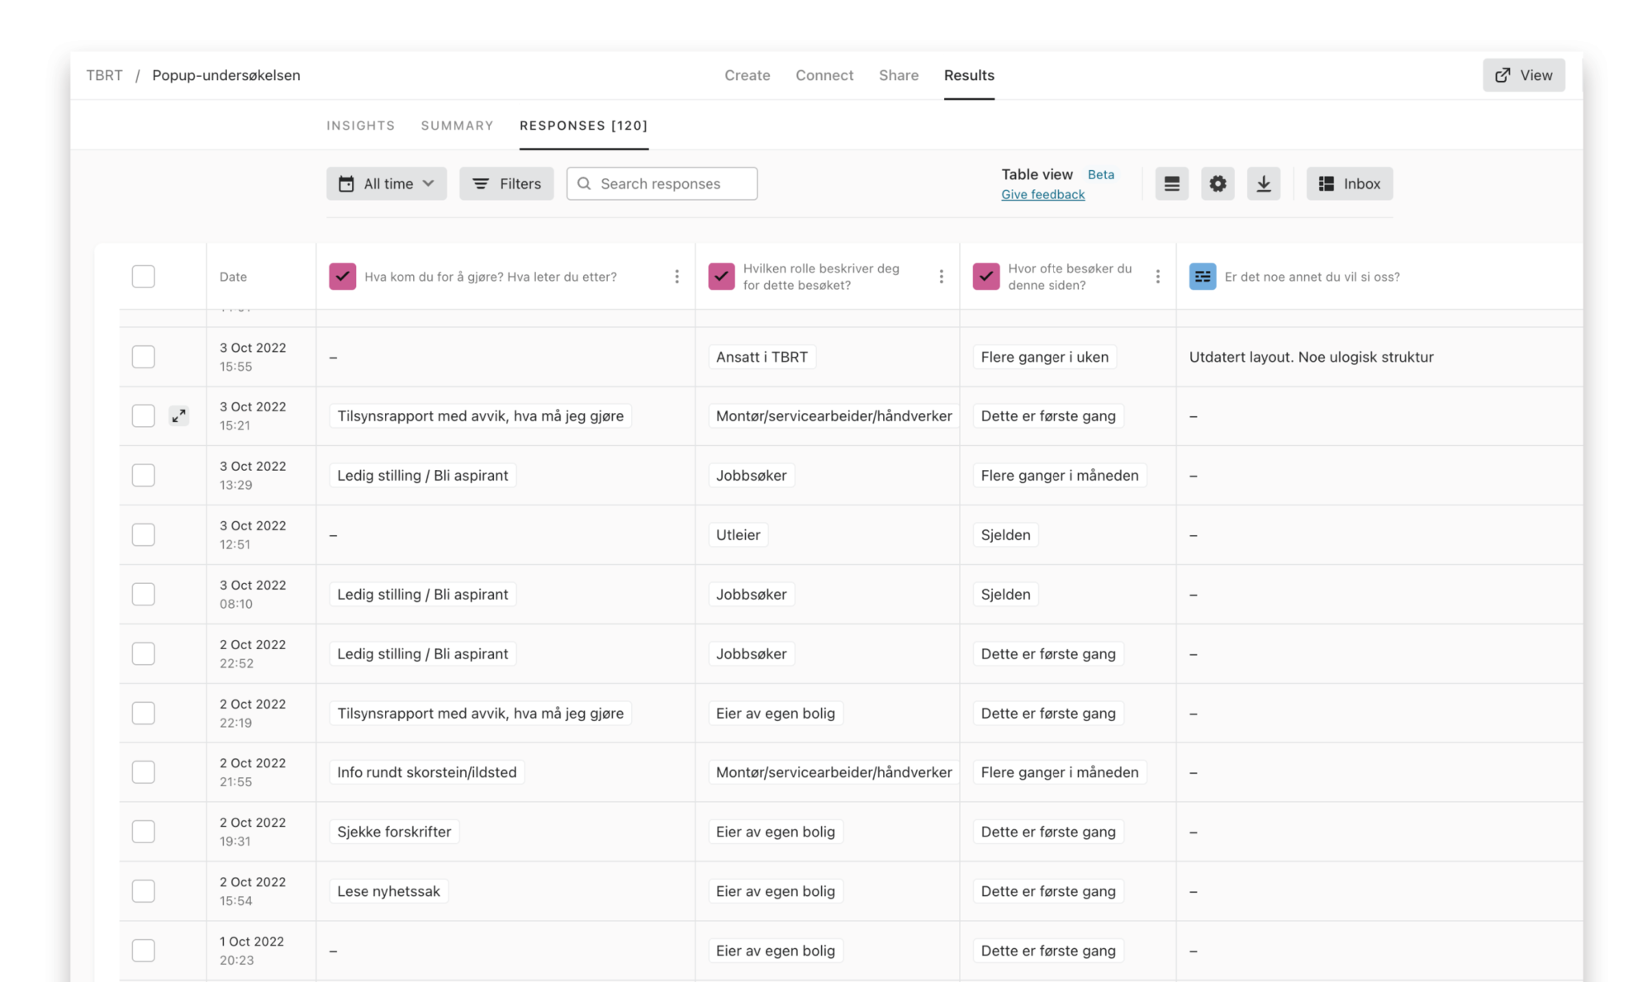Go to the Summary sub-tab
The width and height of the screenshot is (1652, 982).
click(458, 126)
